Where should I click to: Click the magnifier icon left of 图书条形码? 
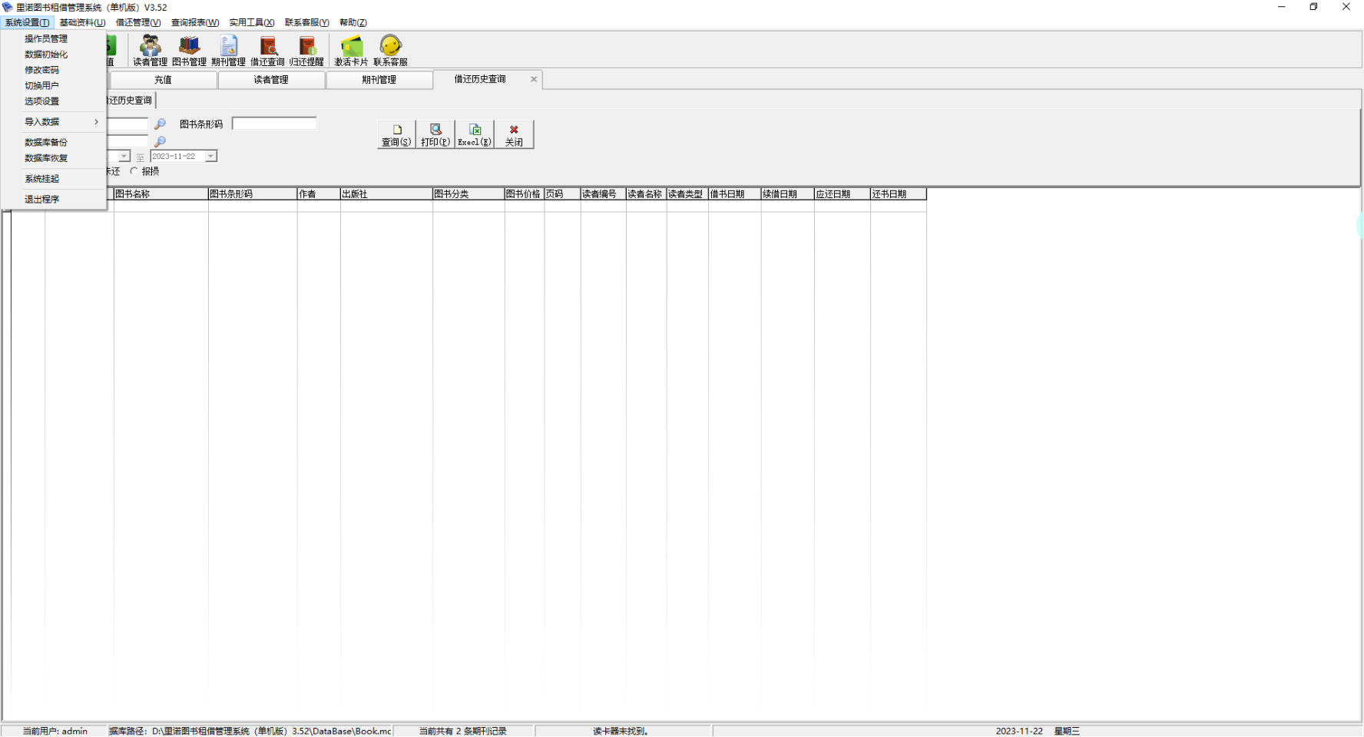pyautogui.click(x=160, y=124)
